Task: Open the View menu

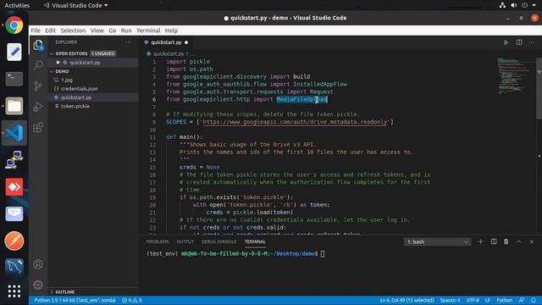Action: tap(97, 30)
